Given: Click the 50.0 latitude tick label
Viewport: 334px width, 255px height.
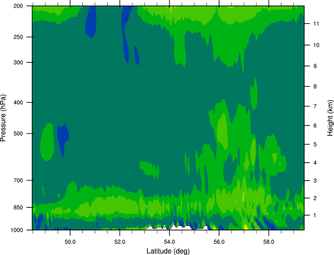Looking at the screenshot, I should tap(70, 242).
